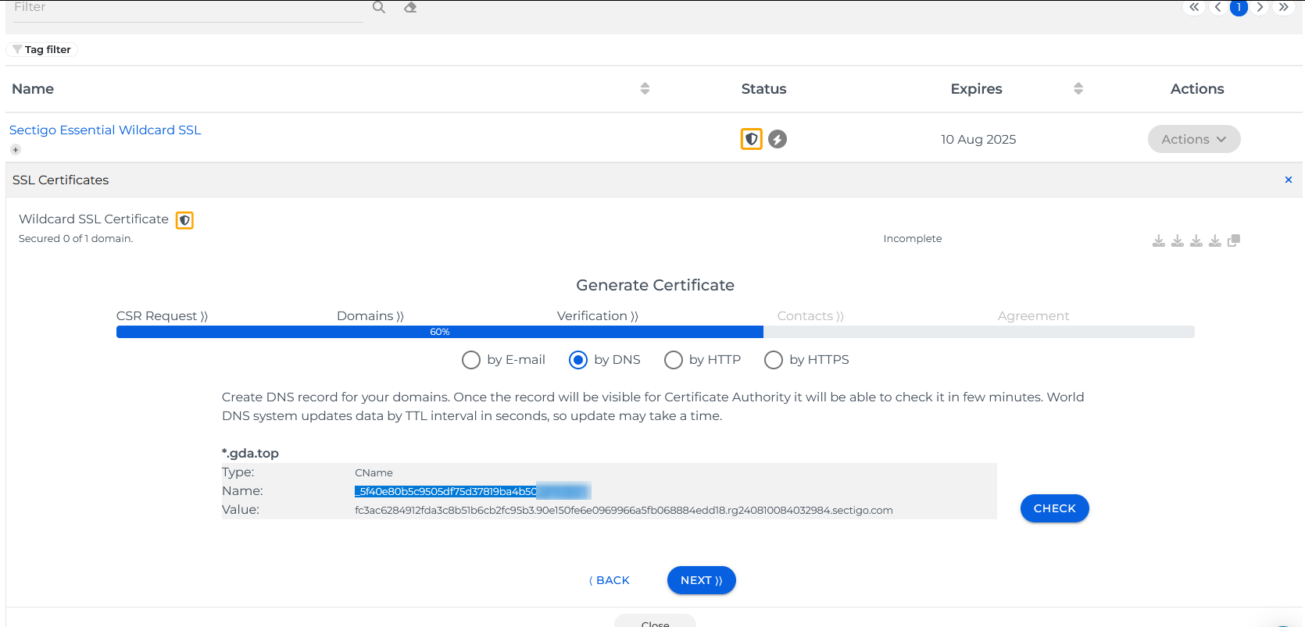This screenshot has width=1305, height=627.
Task: Click the copy icon beside the download icons
Action: pyautogui.click(x=1234, y=240)
